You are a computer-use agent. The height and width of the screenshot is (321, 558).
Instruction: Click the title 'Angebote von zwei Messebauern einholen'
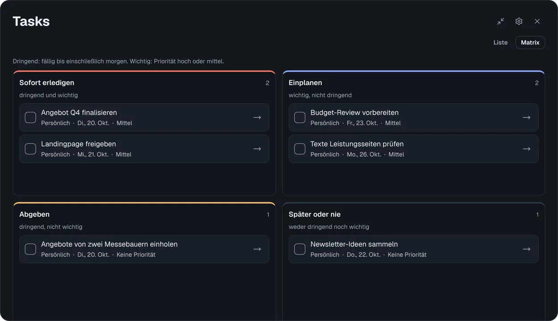coord(109,244)
